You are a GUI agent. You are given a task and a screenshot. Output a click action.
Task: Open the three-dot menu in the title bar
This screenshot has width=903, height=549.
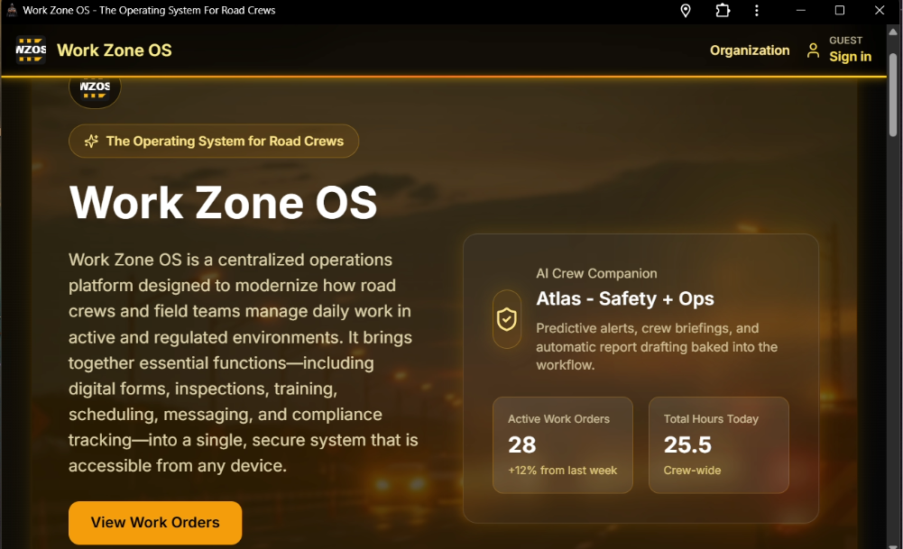[757, 11]
